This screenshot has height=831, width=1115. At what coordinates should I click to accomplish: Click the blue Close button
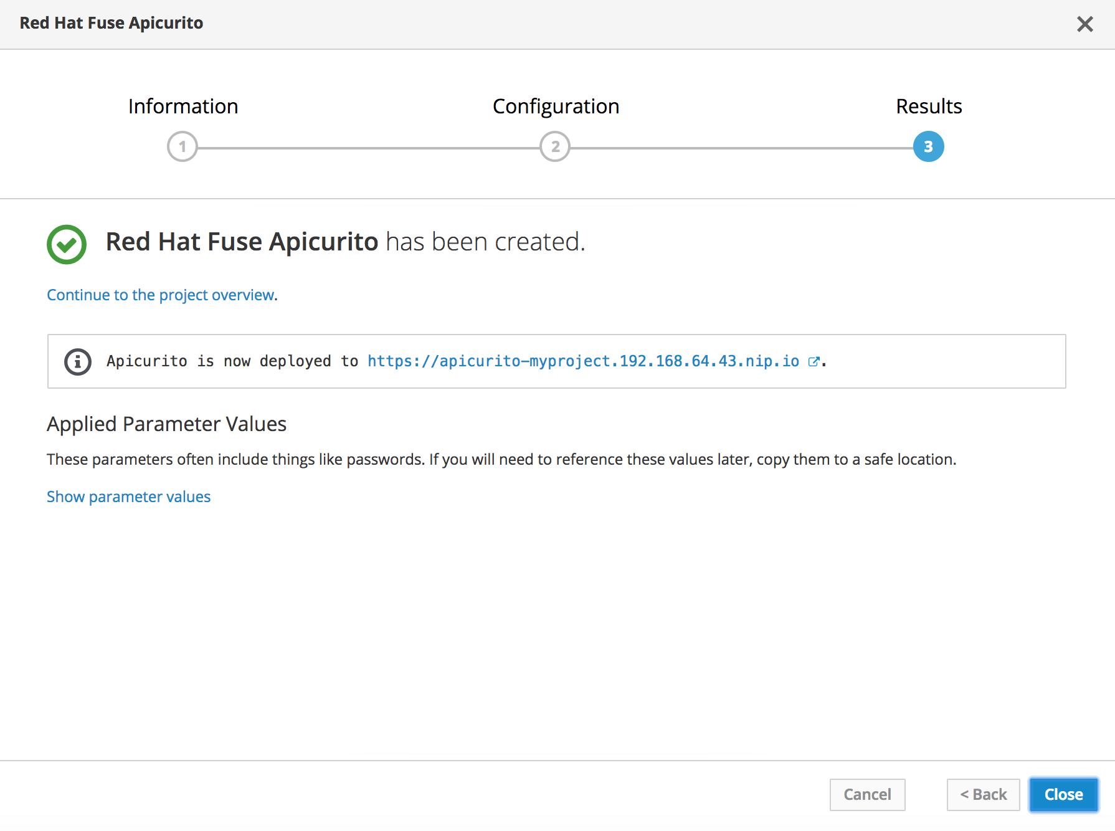pyautogui.click(x=1063, y=794)
